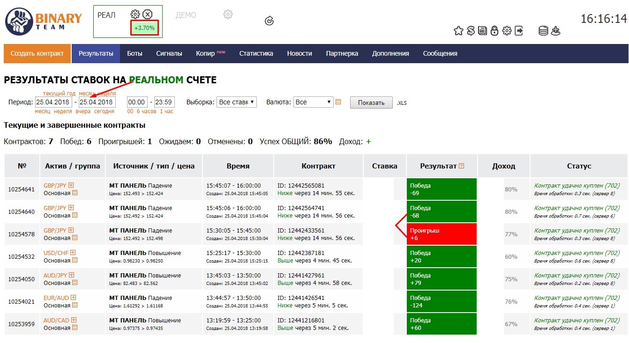Click the Показать button
The image size is (629, 343).
pos(371,102)
